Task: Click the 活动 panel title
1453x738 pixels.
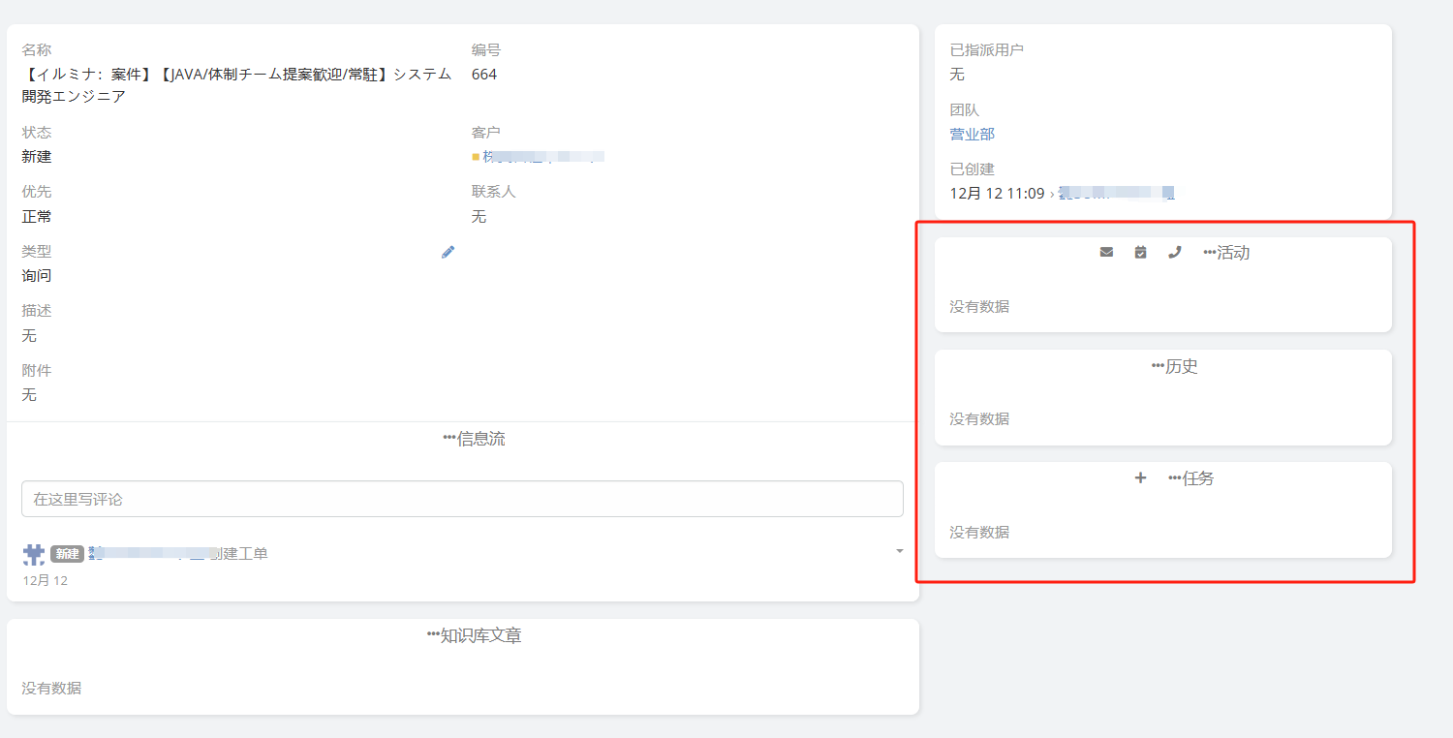Action: (x=1233, y=253)
